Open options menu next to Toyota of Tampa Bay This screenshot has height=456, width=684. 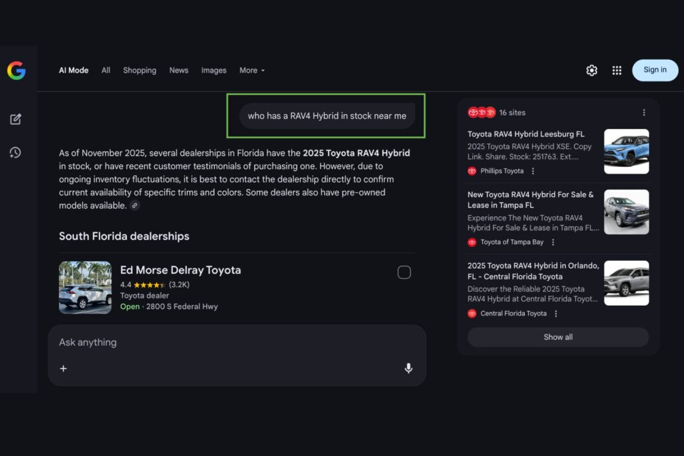coord(553,242)
